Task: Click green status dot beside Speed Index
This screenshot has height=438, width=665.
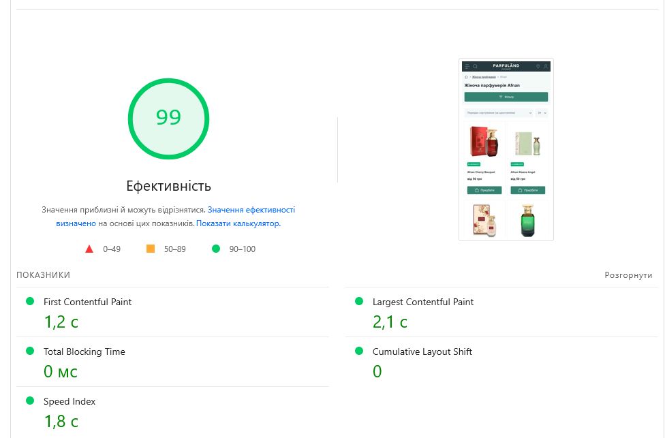Action: tap(30, 401)
